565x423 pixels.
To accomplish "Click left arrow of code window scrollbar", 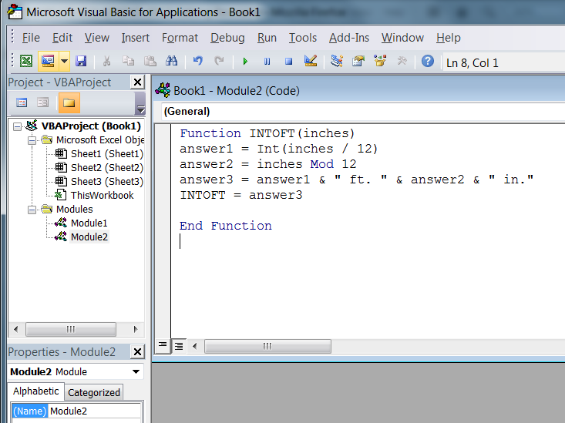I will [x=194, y=346].
